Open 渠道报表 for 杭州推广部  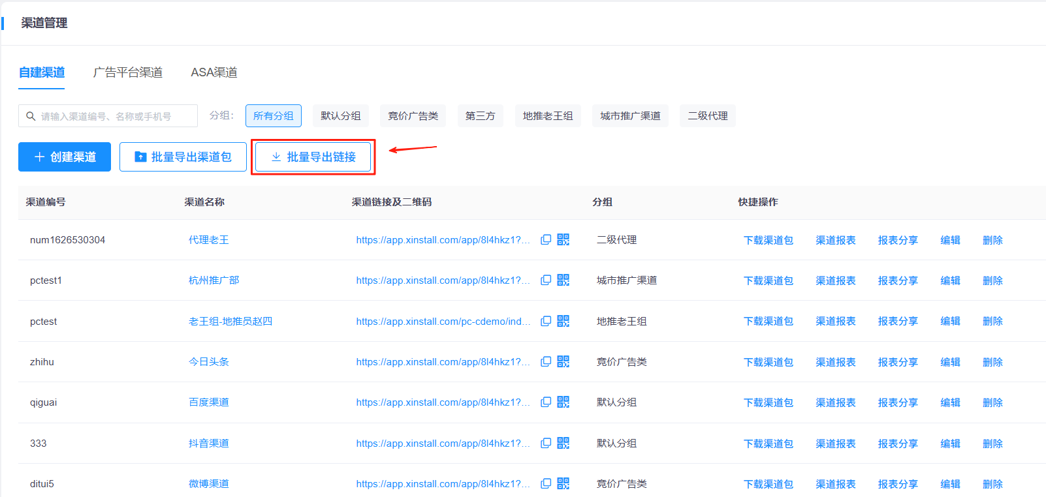(836, 280)
